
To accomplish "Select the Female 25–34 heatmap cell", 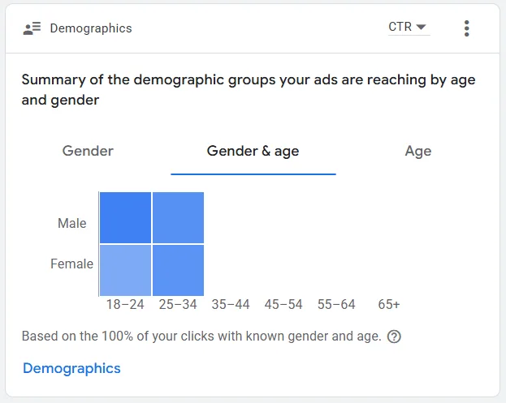I will (178, 270).
